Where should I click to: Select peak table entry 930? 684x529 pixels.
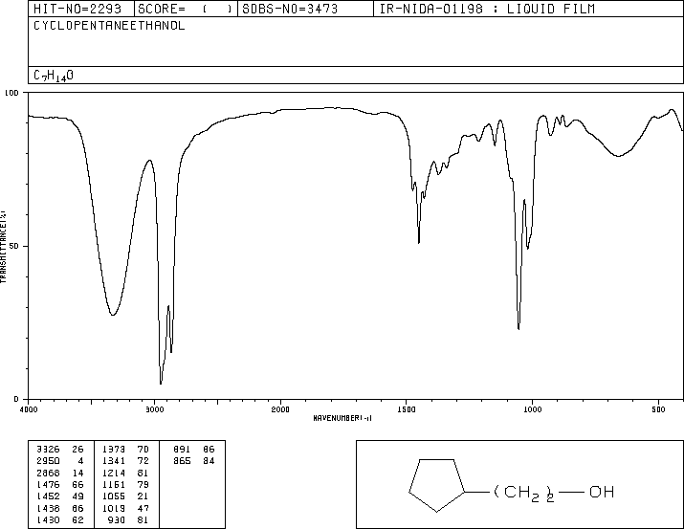(x=129, y=519)
